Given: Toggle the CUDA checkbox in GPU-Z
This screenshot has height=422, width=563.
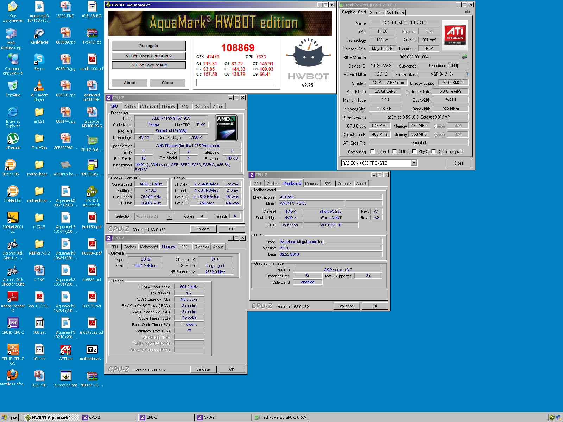Looking at the screenshot, I should 394,152.
